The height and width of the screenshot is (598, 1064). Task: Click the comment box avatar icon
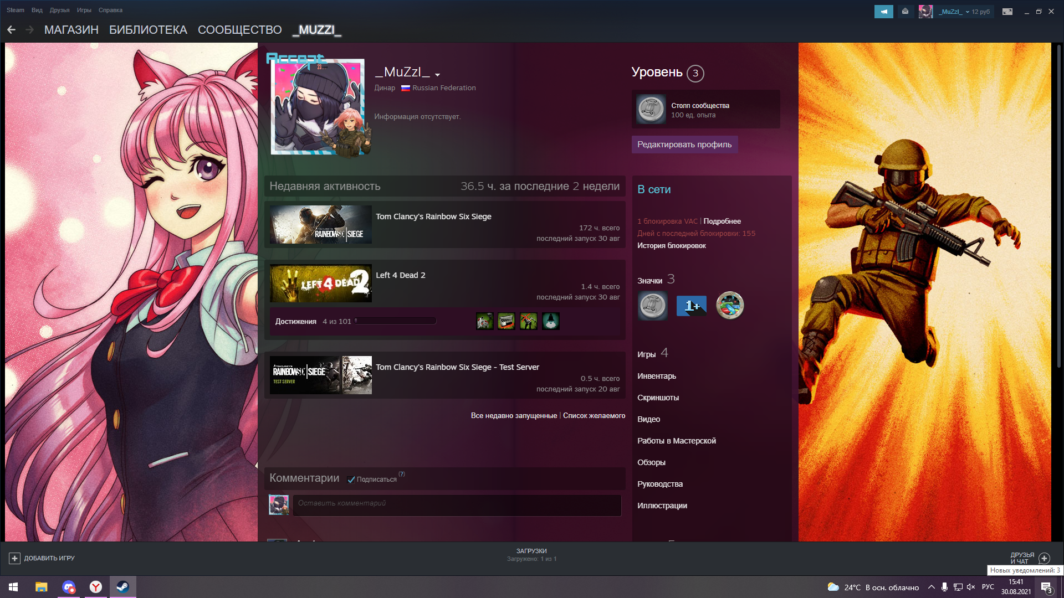[279, 505]
